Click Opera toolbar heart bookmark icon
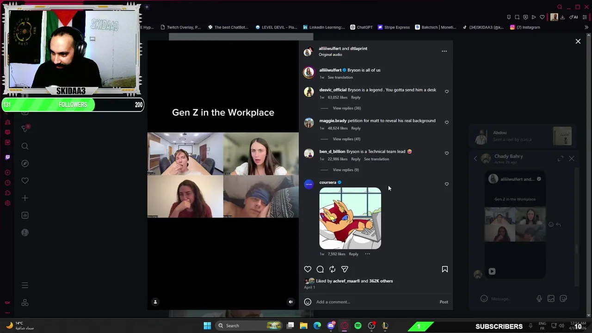The height and width of the screenshot is (333, 592). (x=542, y=17)
